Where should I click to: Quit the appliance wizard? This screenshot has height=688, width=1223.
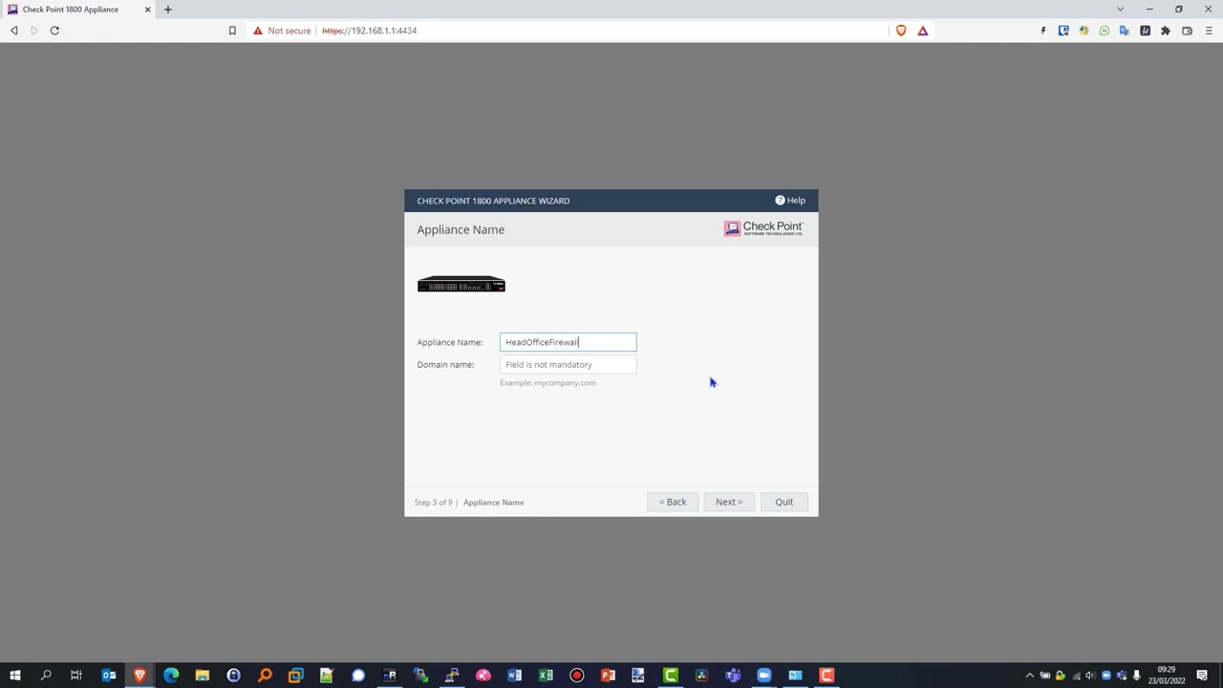pyautogui.click(x=783, y=502)
